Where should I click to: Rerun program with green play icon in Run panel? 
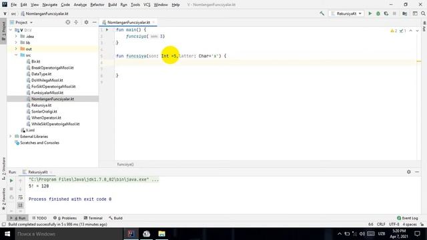(x=11, y=181)
